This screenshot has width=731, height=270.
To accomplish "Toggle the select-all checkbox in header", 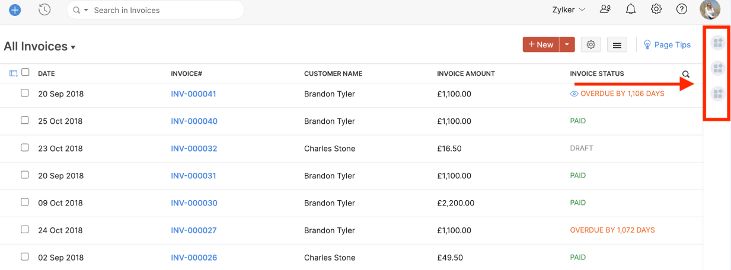I will click(x=25, y=72).
